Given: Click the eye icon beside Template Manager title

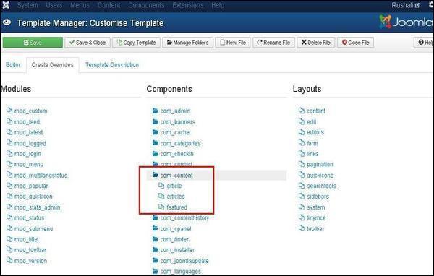Looking at the screenshot, I should 7,22.
